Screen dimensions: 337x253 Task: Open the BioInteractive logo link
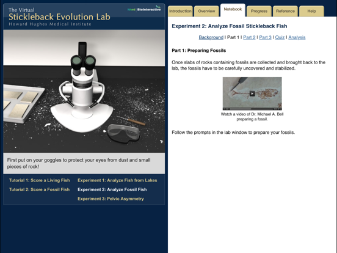tap(144, 9)
